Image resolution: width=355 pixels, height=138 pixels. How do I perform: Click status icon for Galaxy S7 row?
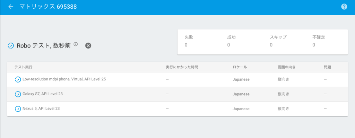[18, 94]
